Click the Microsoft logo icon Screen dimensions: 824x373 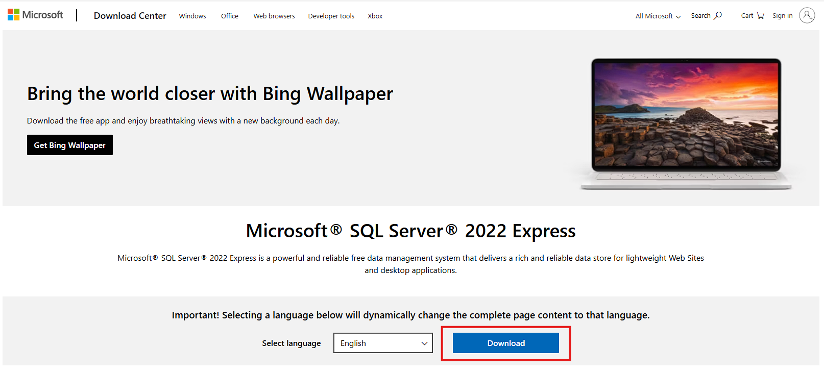pos(14,15)
